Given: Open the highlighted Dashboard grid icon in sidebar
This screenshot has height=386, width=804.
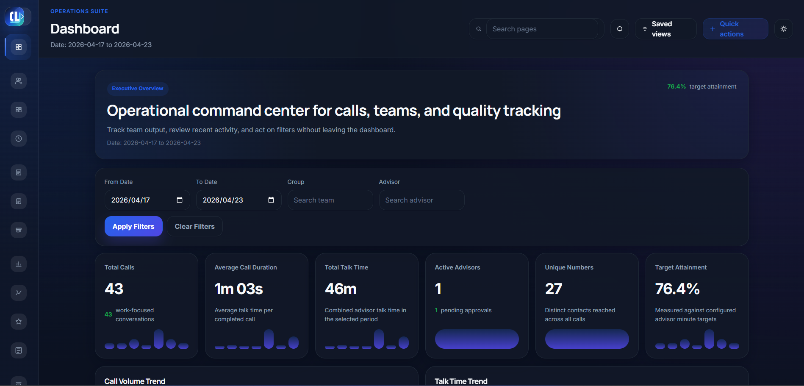Looking at the screenshot, I should tap(19, 47).
